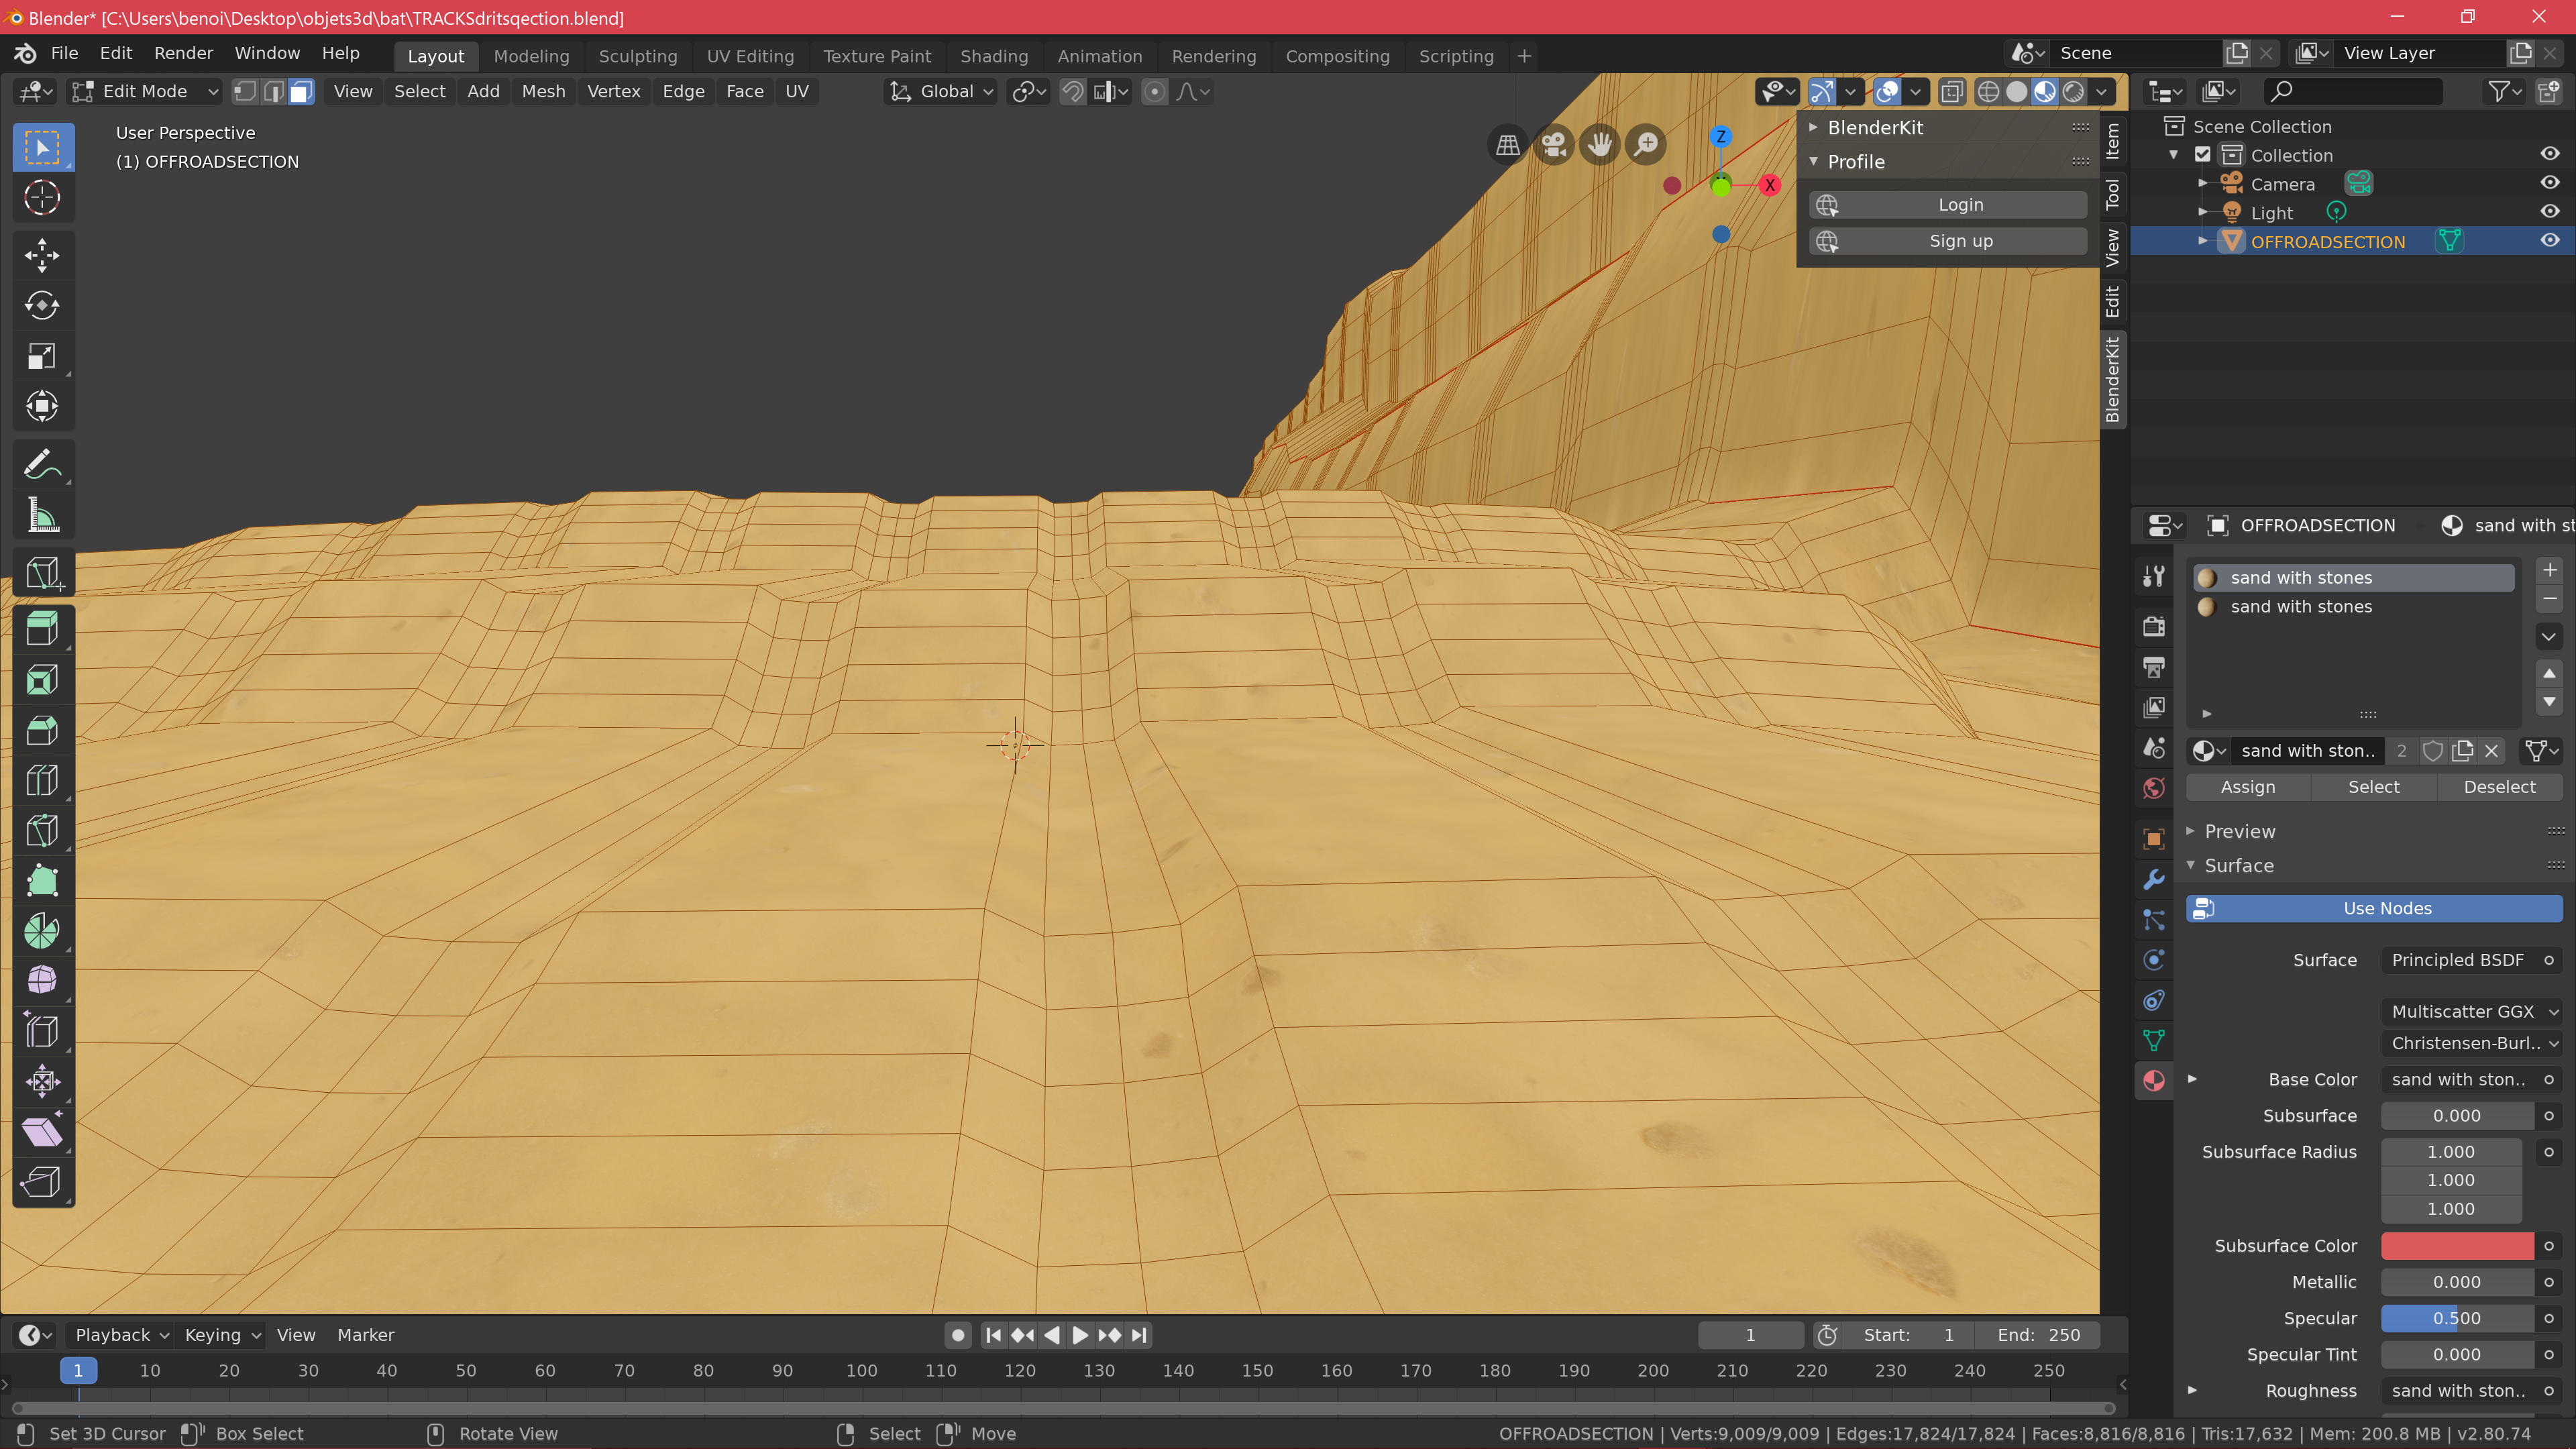Activate the Move tool
This screenshot has height=1449, width=2576.
[x=42, y=255]
